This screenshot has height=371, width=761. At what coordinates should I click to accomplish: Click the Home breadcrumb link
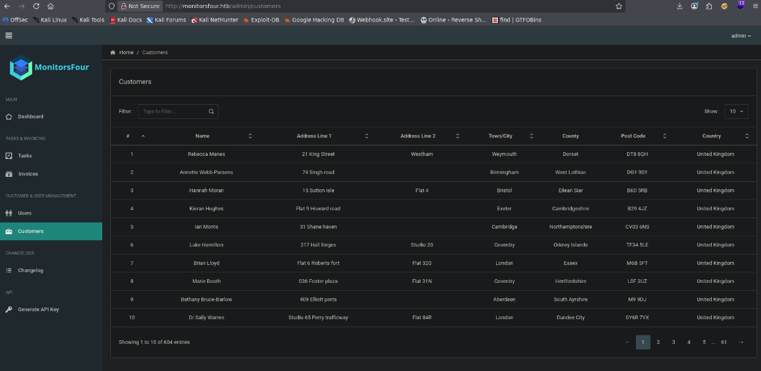tap(126, 52)
